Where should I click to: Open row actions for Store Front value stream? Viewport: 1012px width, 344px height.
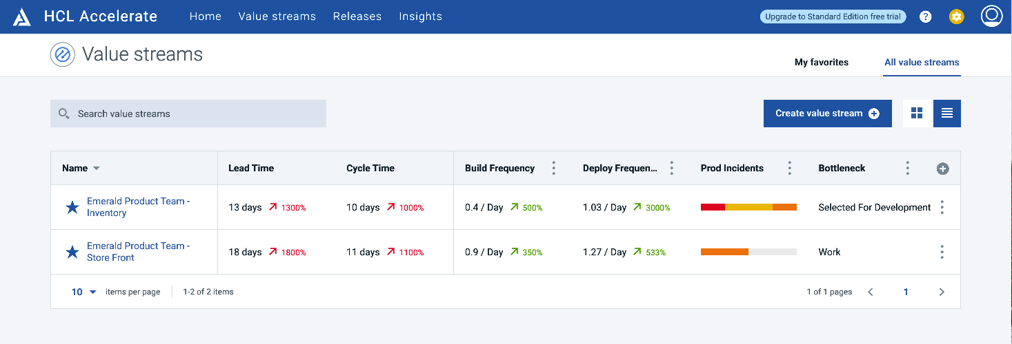[x=942, y=252]
